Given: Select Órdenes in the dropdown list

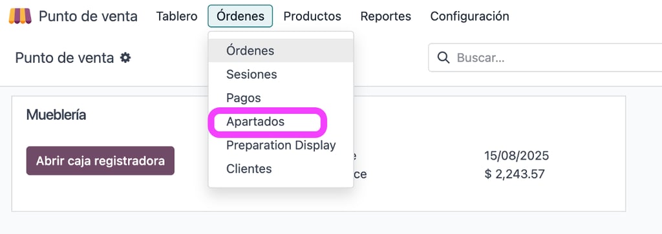Looking at the screenshot, I should coord(281,50).
